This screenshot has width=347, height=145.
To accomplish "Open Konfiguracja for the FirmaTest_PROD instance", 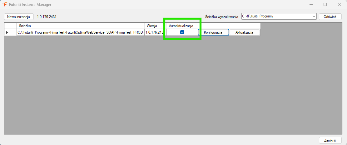I will 213,32.
